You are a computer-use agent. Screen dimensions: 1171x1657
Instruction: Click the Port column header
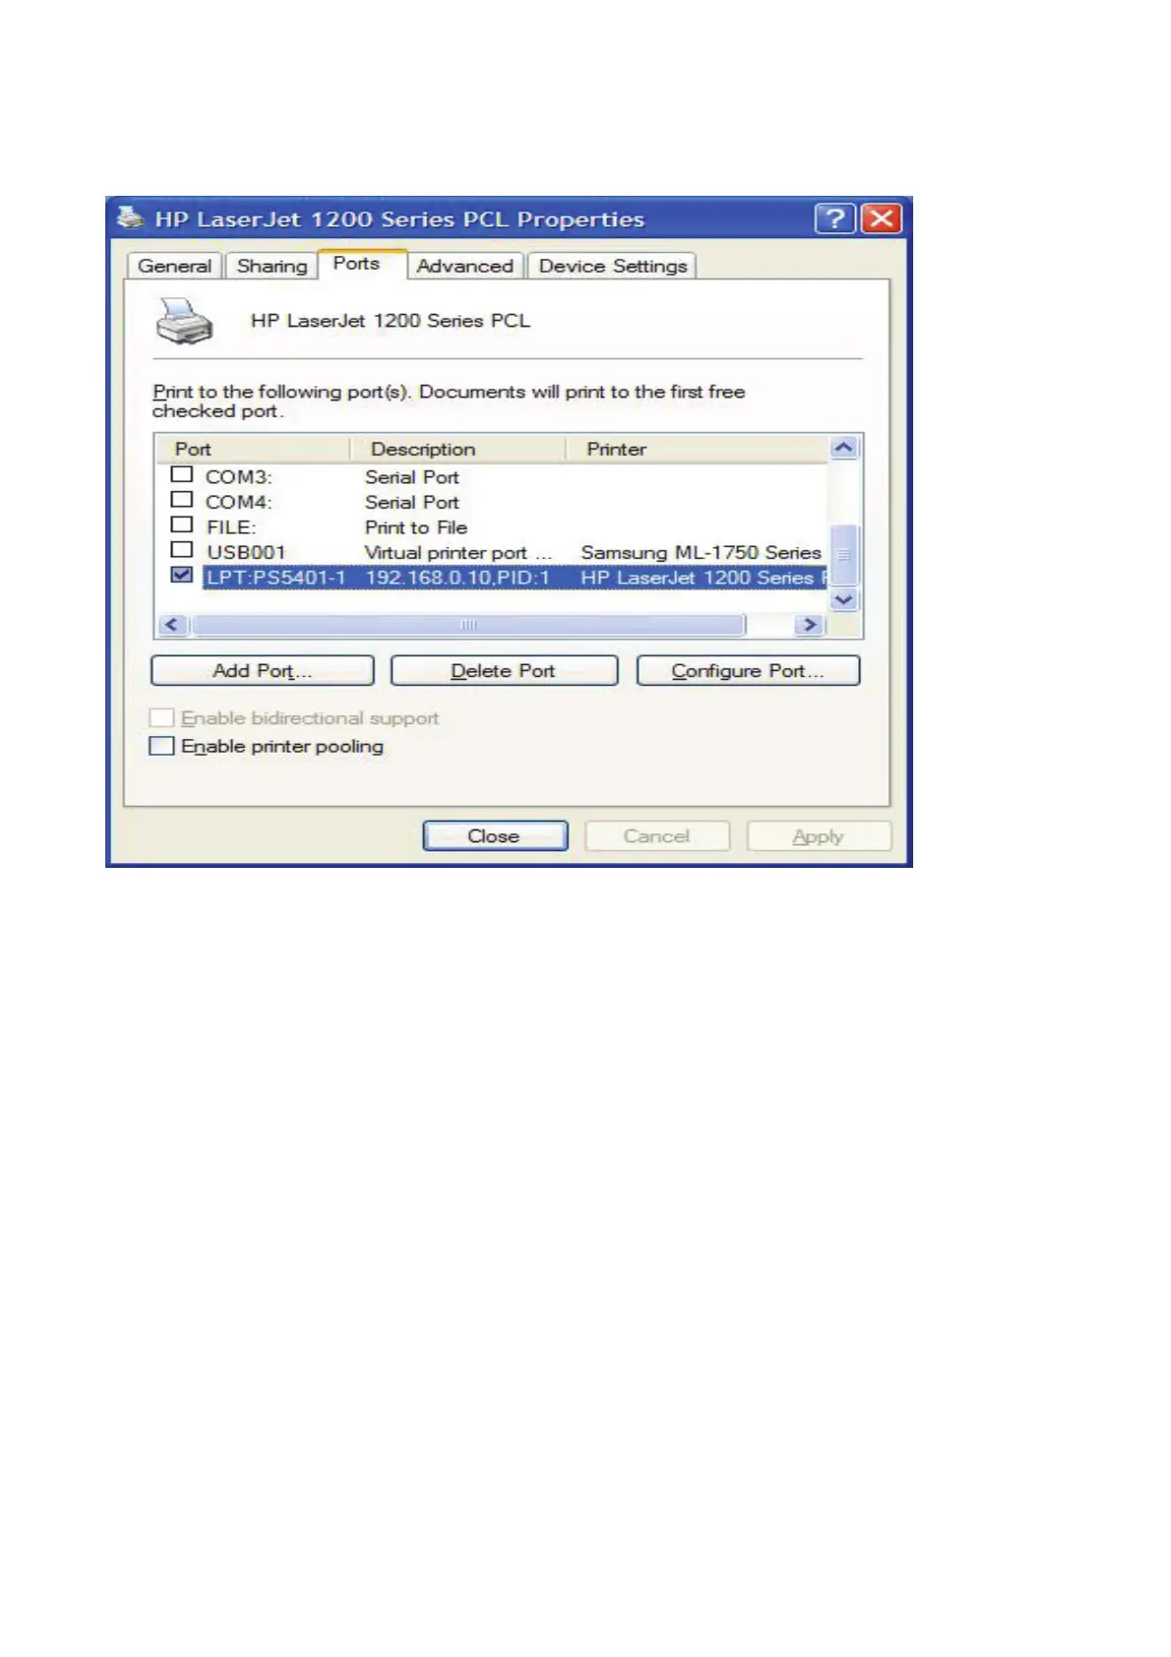coord(253,449)
